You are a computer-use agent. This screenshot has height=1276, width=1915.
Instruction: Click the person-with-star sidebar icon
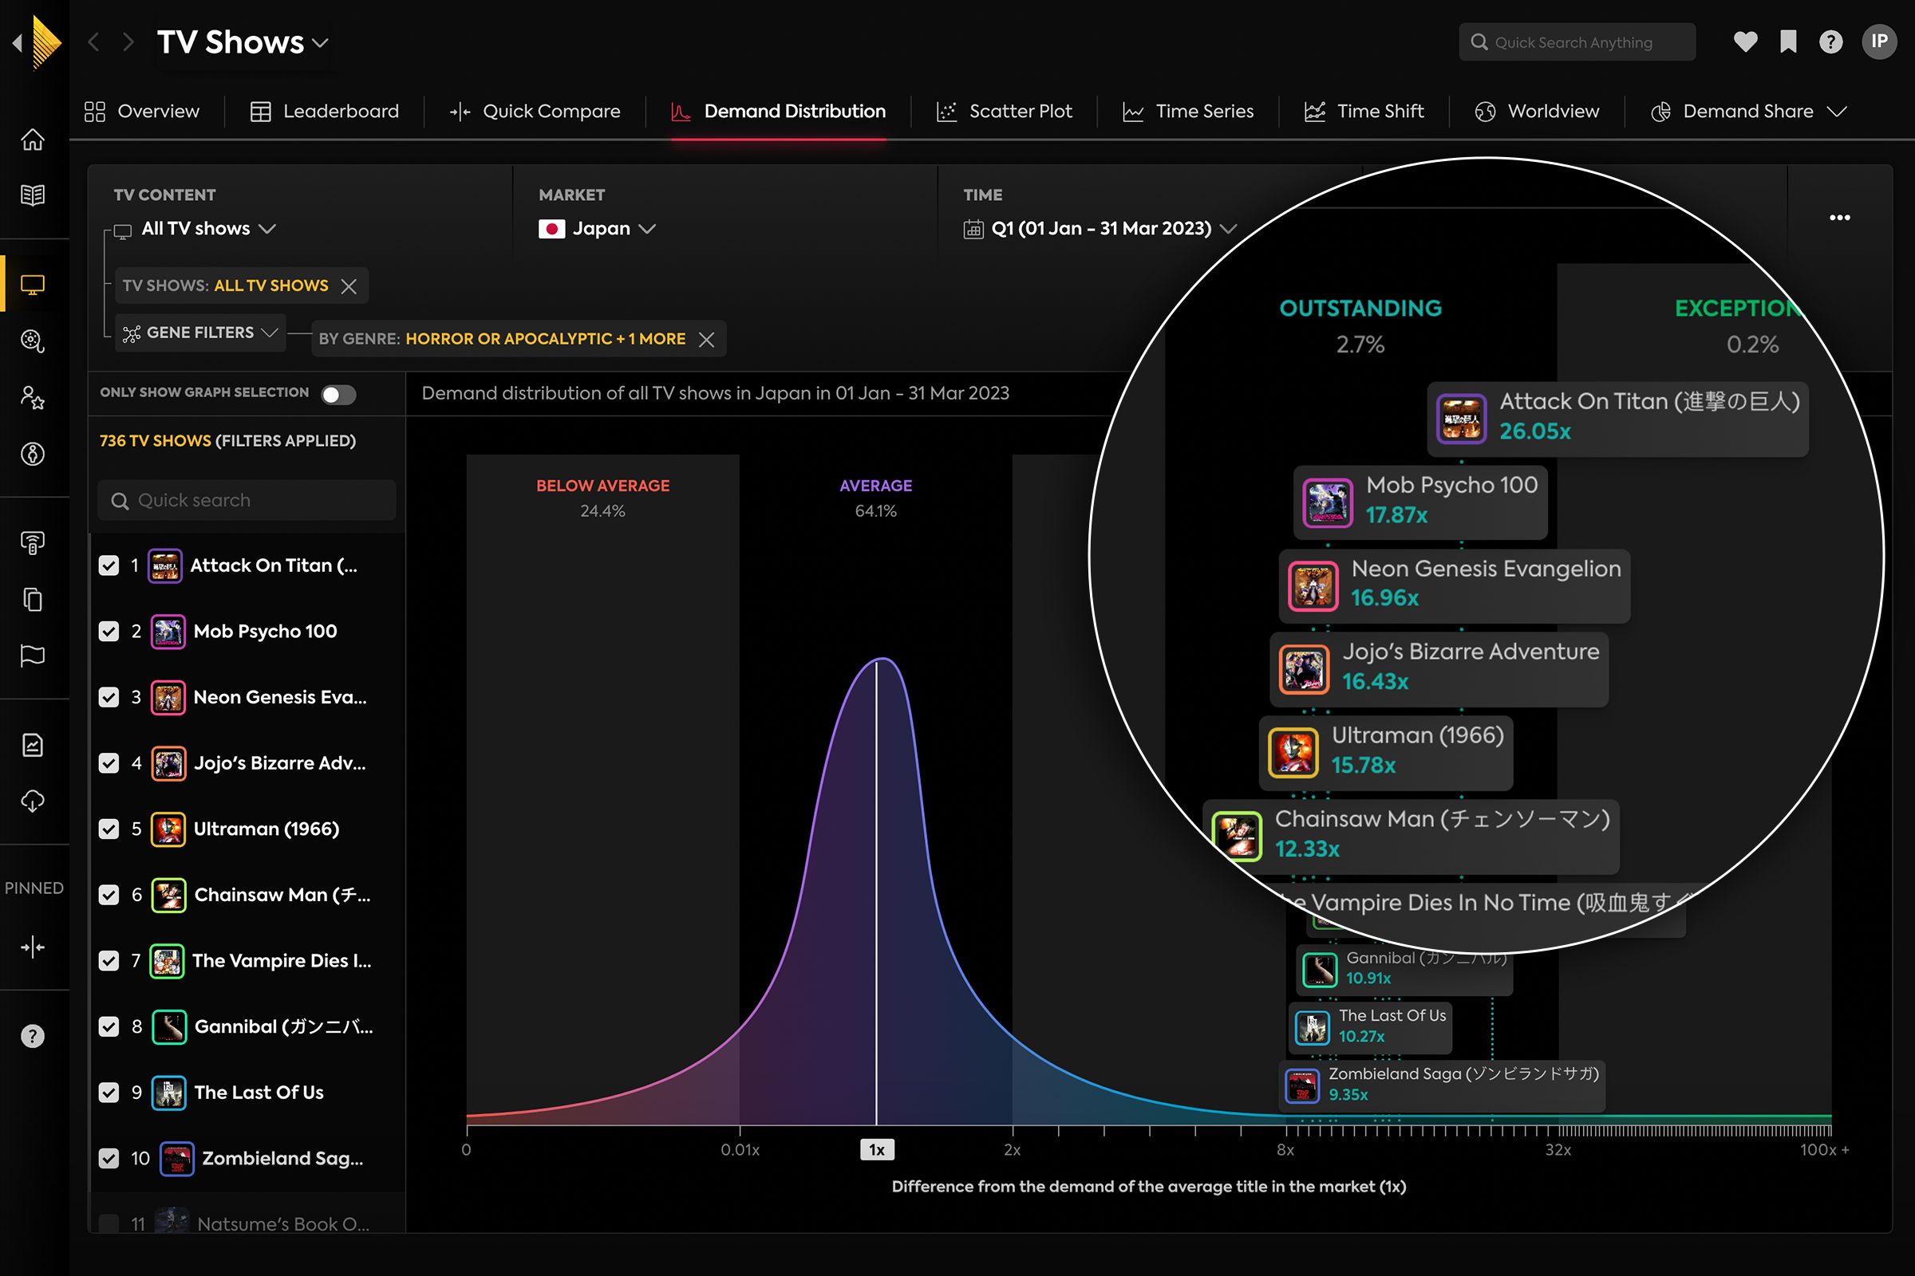pyautogui.click(x=33, y=398)
